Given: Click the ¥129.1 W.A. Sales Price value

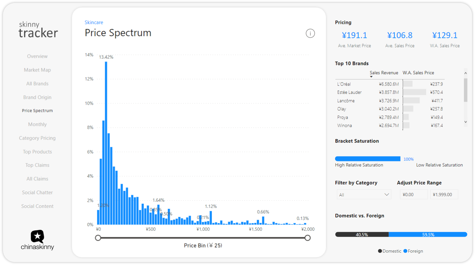Looking at the screenshot, I should pyautogui.click(x=445, y=35).
